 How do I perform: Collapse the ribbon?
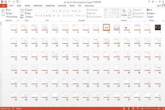click(x=163, y=20)
